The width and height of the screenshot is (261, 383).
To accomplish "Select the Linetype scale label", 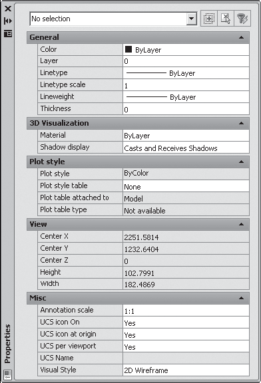I will (63, 84).
